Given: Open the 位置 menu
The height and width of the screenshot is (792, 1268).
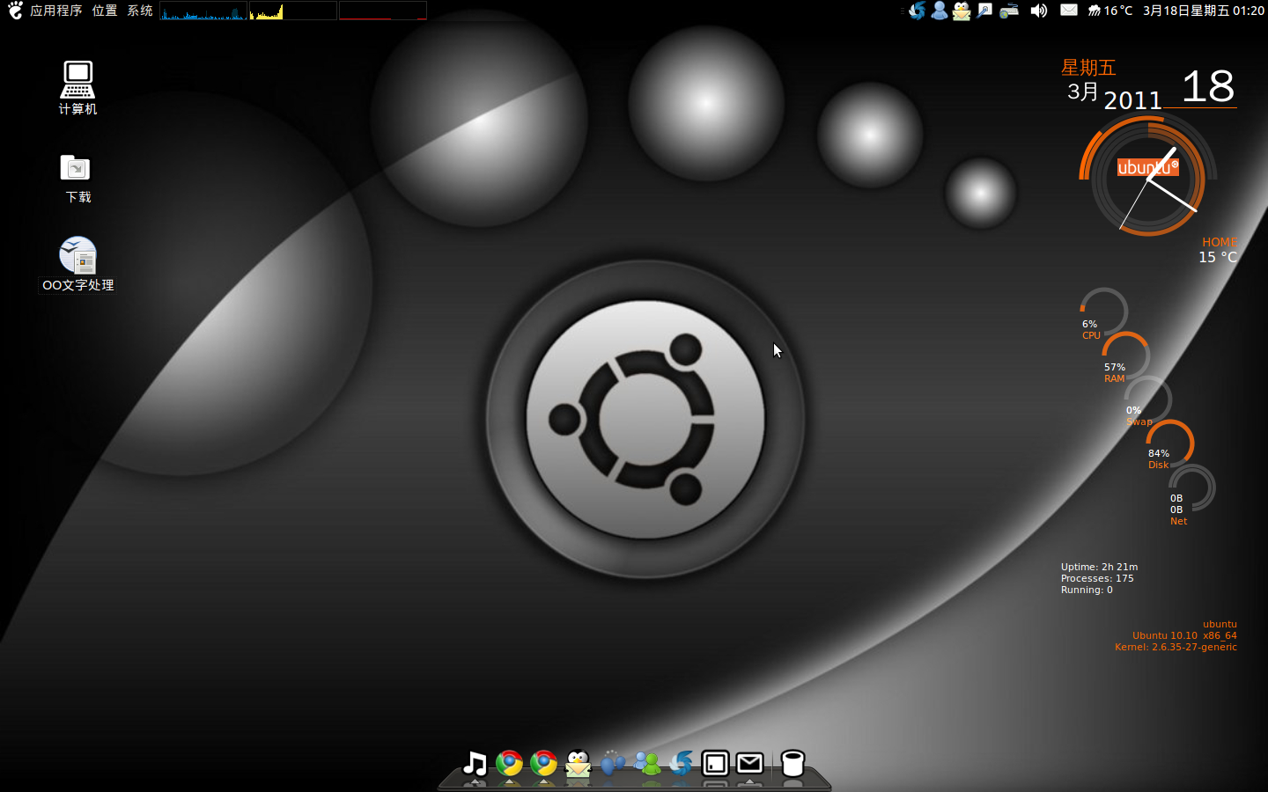Looking at the screenshot, I should click(104, 11).
